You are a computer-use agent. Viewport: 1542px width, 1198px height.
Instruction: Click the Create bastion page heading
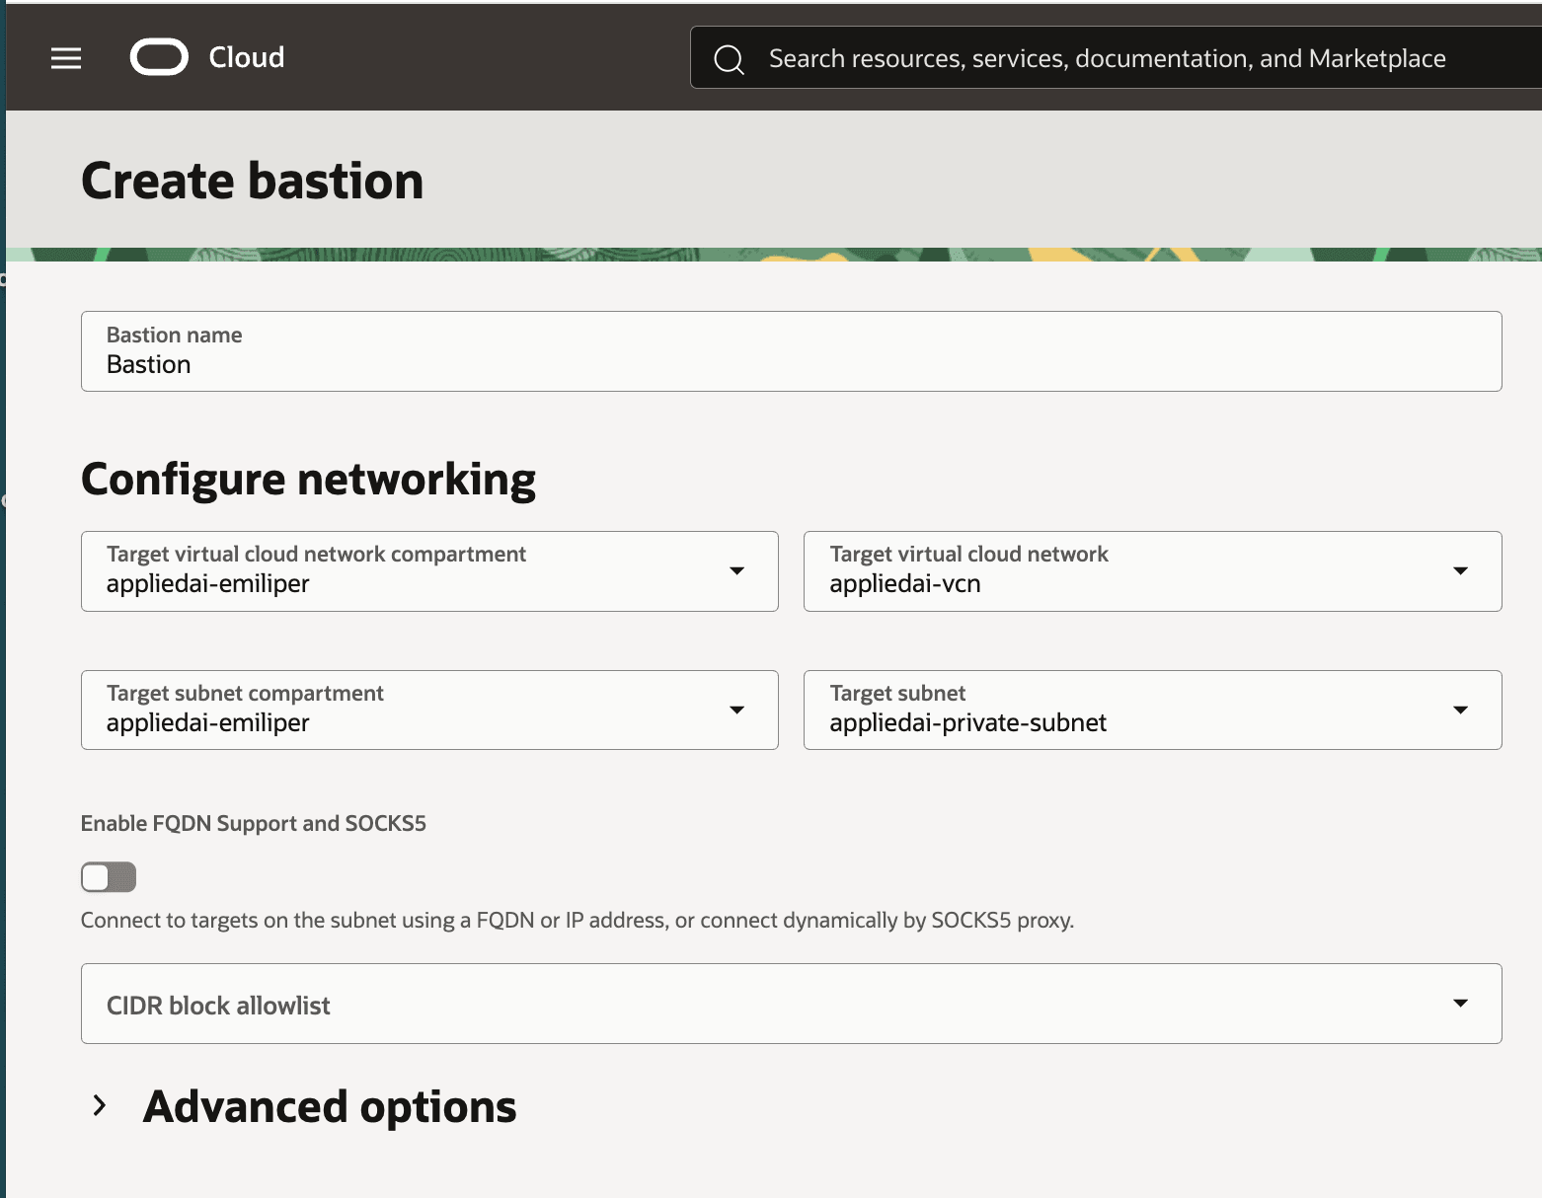(x=253, y=181)
